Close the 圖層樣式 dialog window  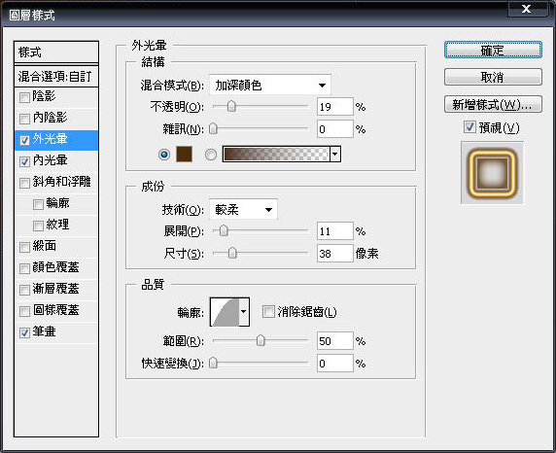(527, 8)
